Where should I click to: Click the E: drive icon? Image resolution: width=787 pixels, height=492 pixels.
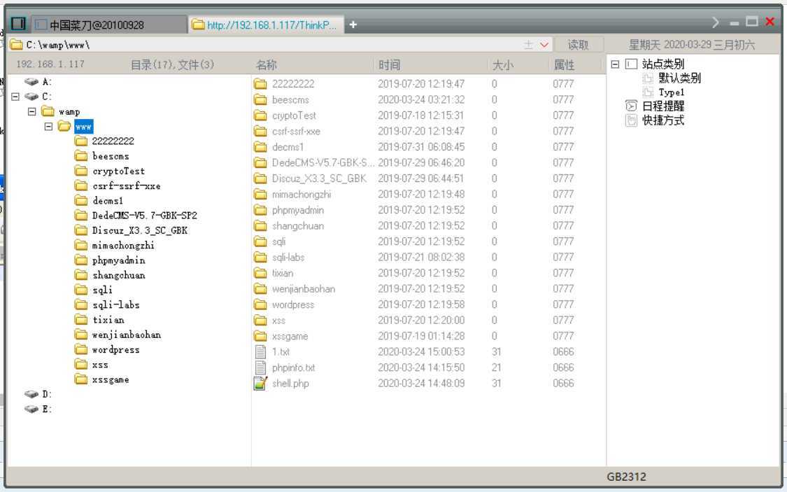coord(31,409)
